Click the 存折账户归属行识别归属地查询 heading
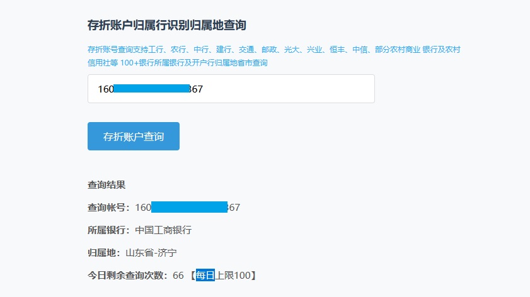This screenshot has height=297, width=530. 166,25
